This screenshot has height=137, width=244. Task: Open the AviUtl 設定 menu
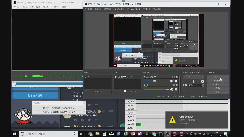click(x=32, y=7)
